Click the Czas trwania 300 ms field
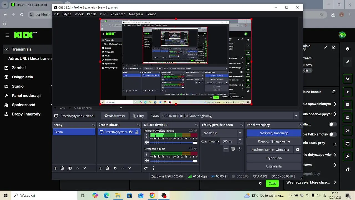 click(x=229, y=141)
